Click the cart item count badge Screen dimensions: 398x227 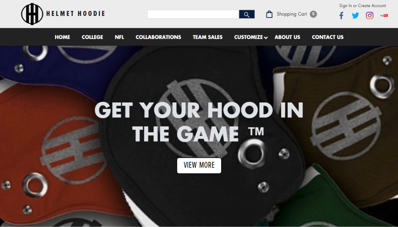pos(313,14)
